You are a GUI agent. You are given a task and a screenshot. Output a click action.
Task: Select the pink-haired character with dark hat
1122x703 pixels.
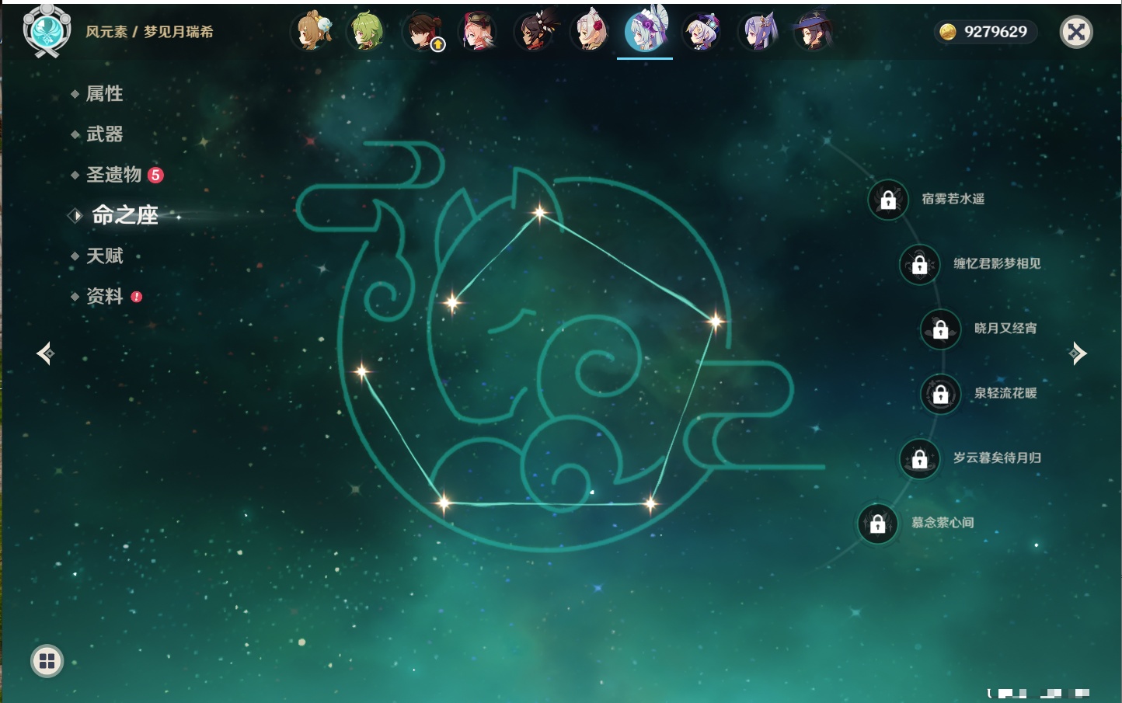click(x=479, y=32)
